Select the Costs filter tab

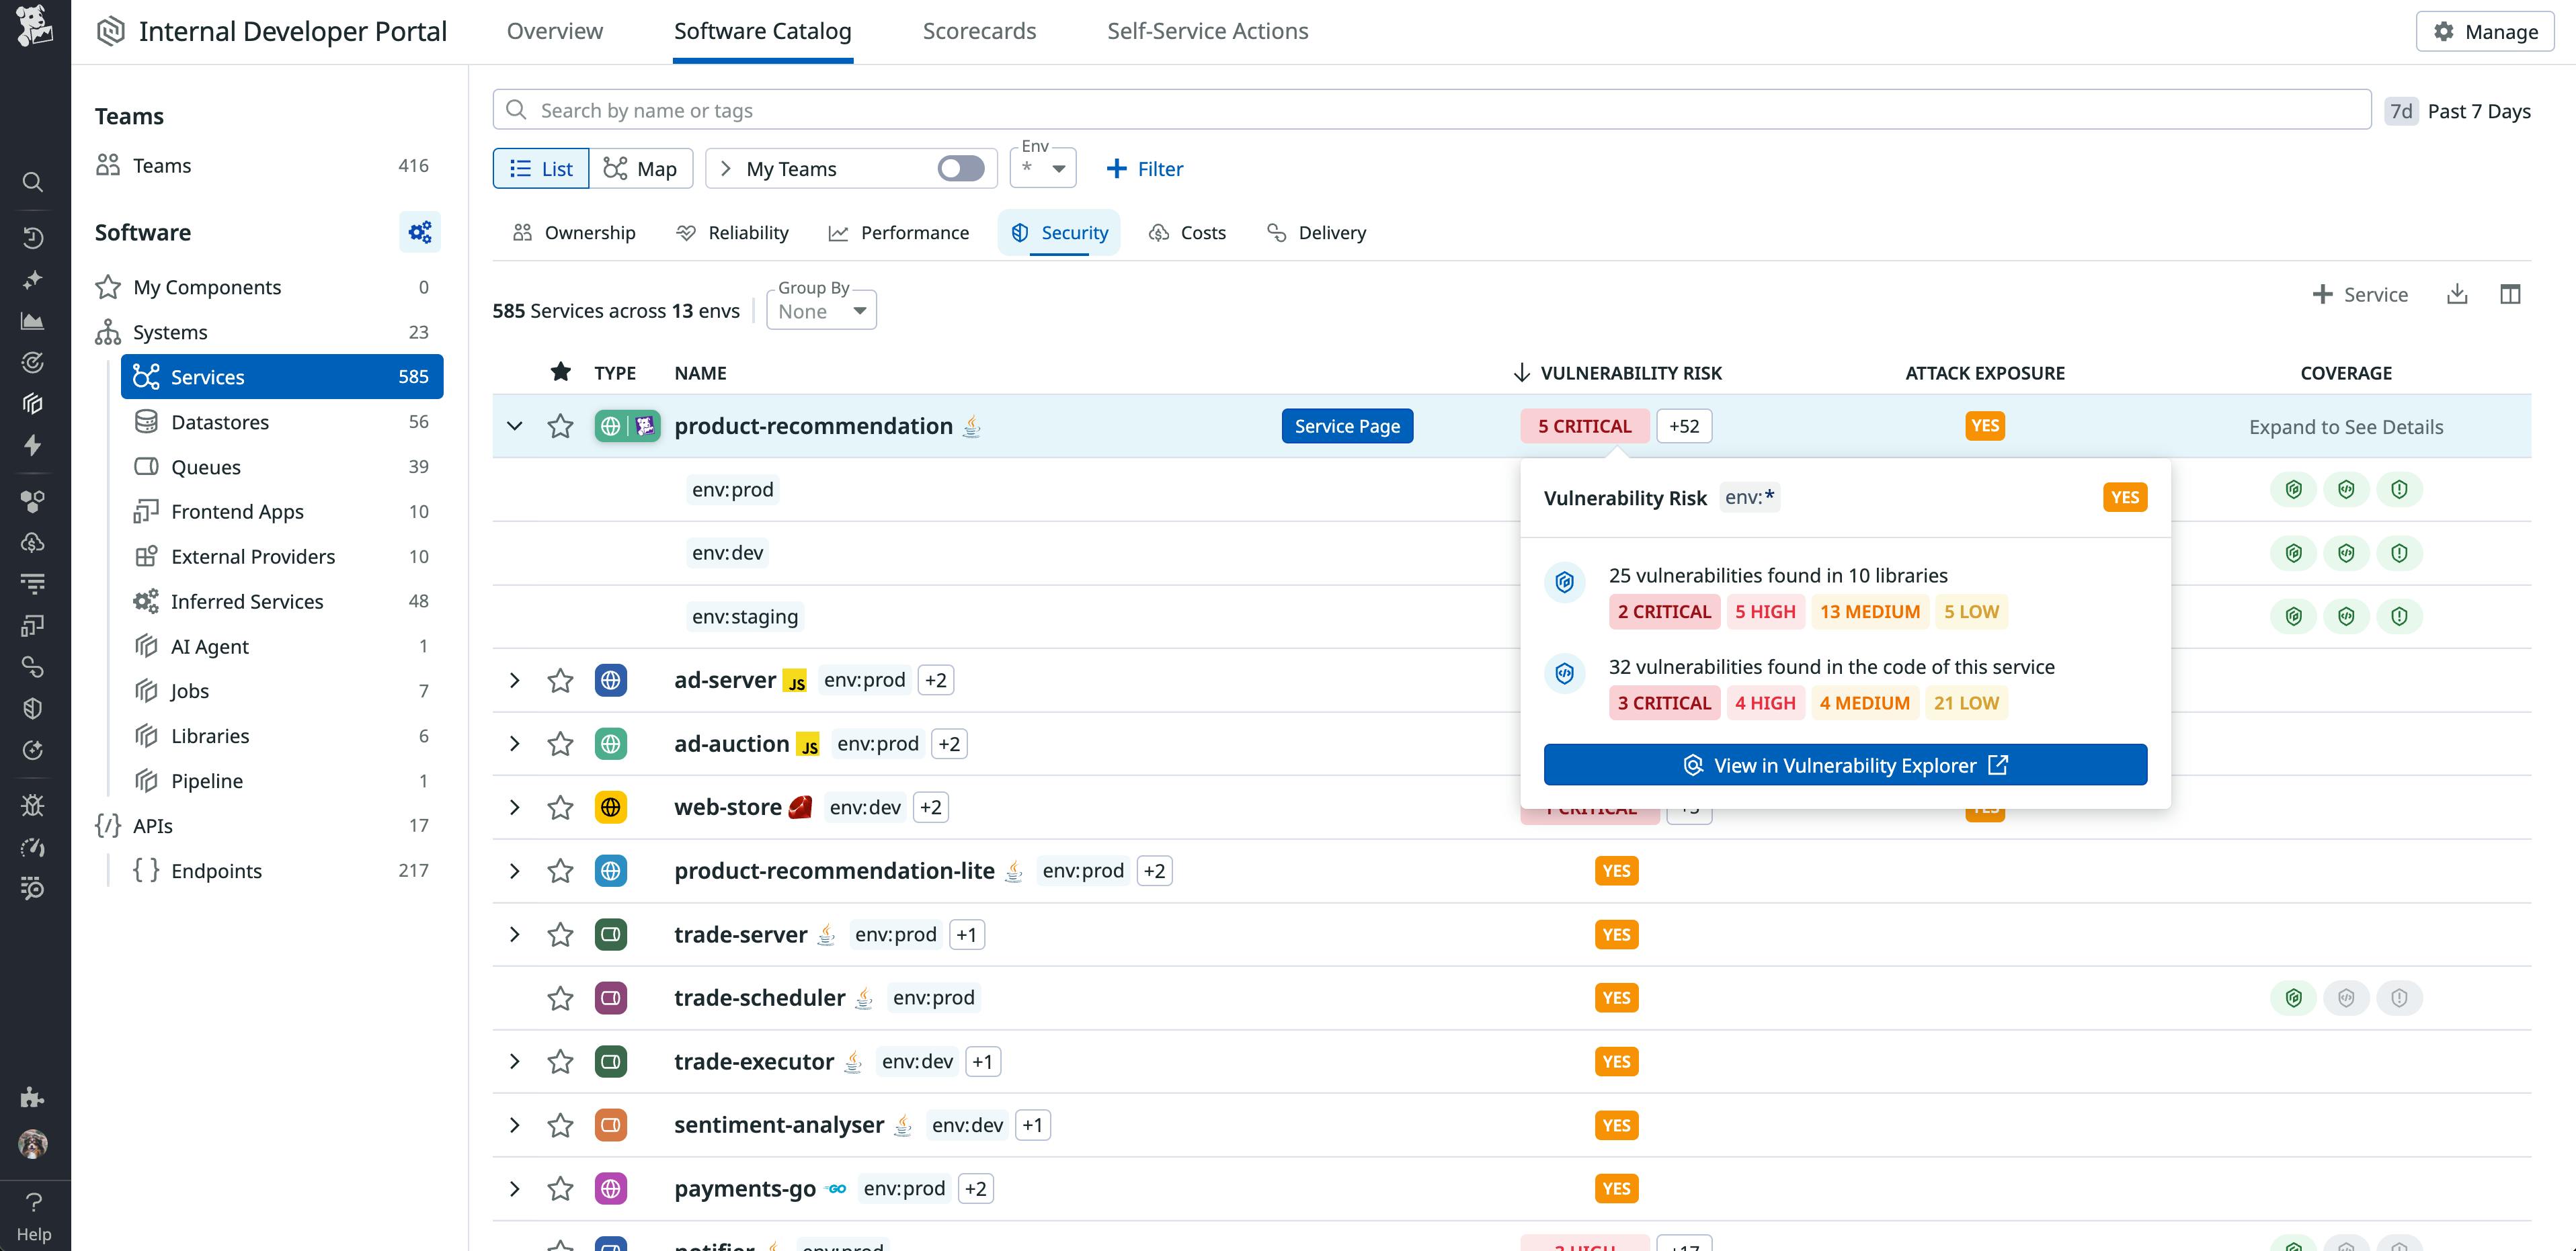(1187, 232)
